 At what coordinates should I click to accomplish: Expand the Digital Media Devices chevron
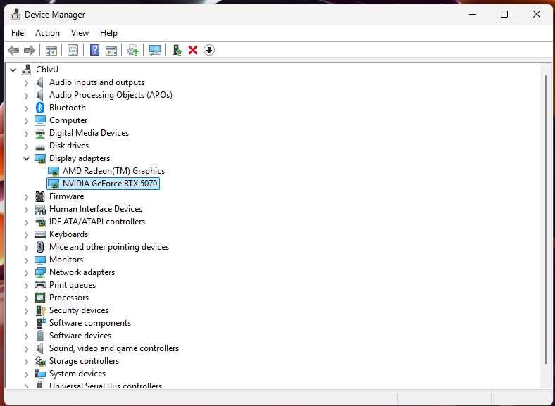pos(26,134)
